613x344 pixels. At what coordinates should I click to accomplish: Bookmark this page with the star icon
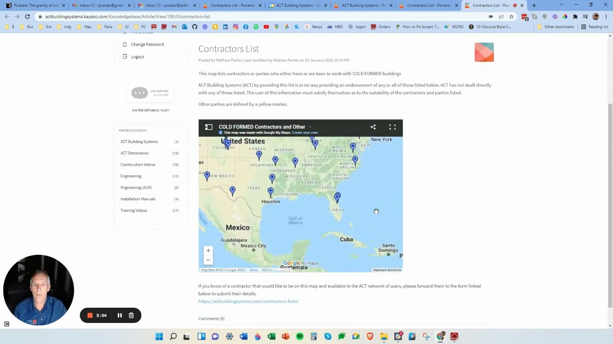click(x=511, y=16)
